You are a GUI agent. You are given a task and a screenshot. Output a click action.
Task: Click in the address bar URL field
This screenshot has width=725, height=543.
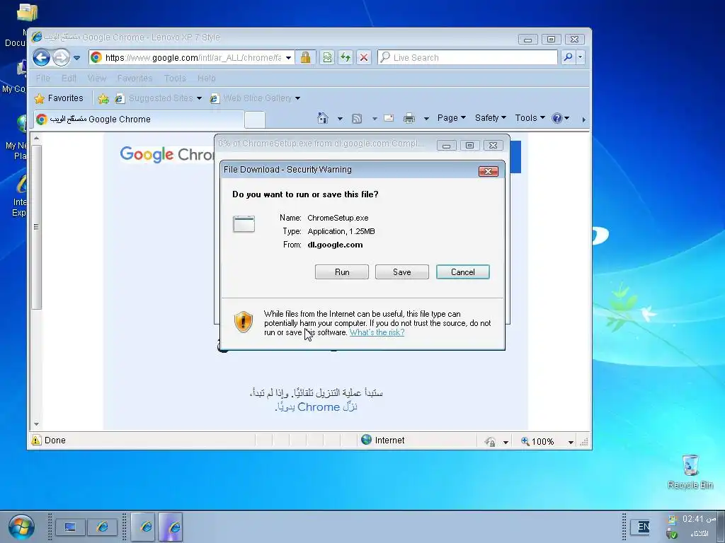[x=193, y=58]
